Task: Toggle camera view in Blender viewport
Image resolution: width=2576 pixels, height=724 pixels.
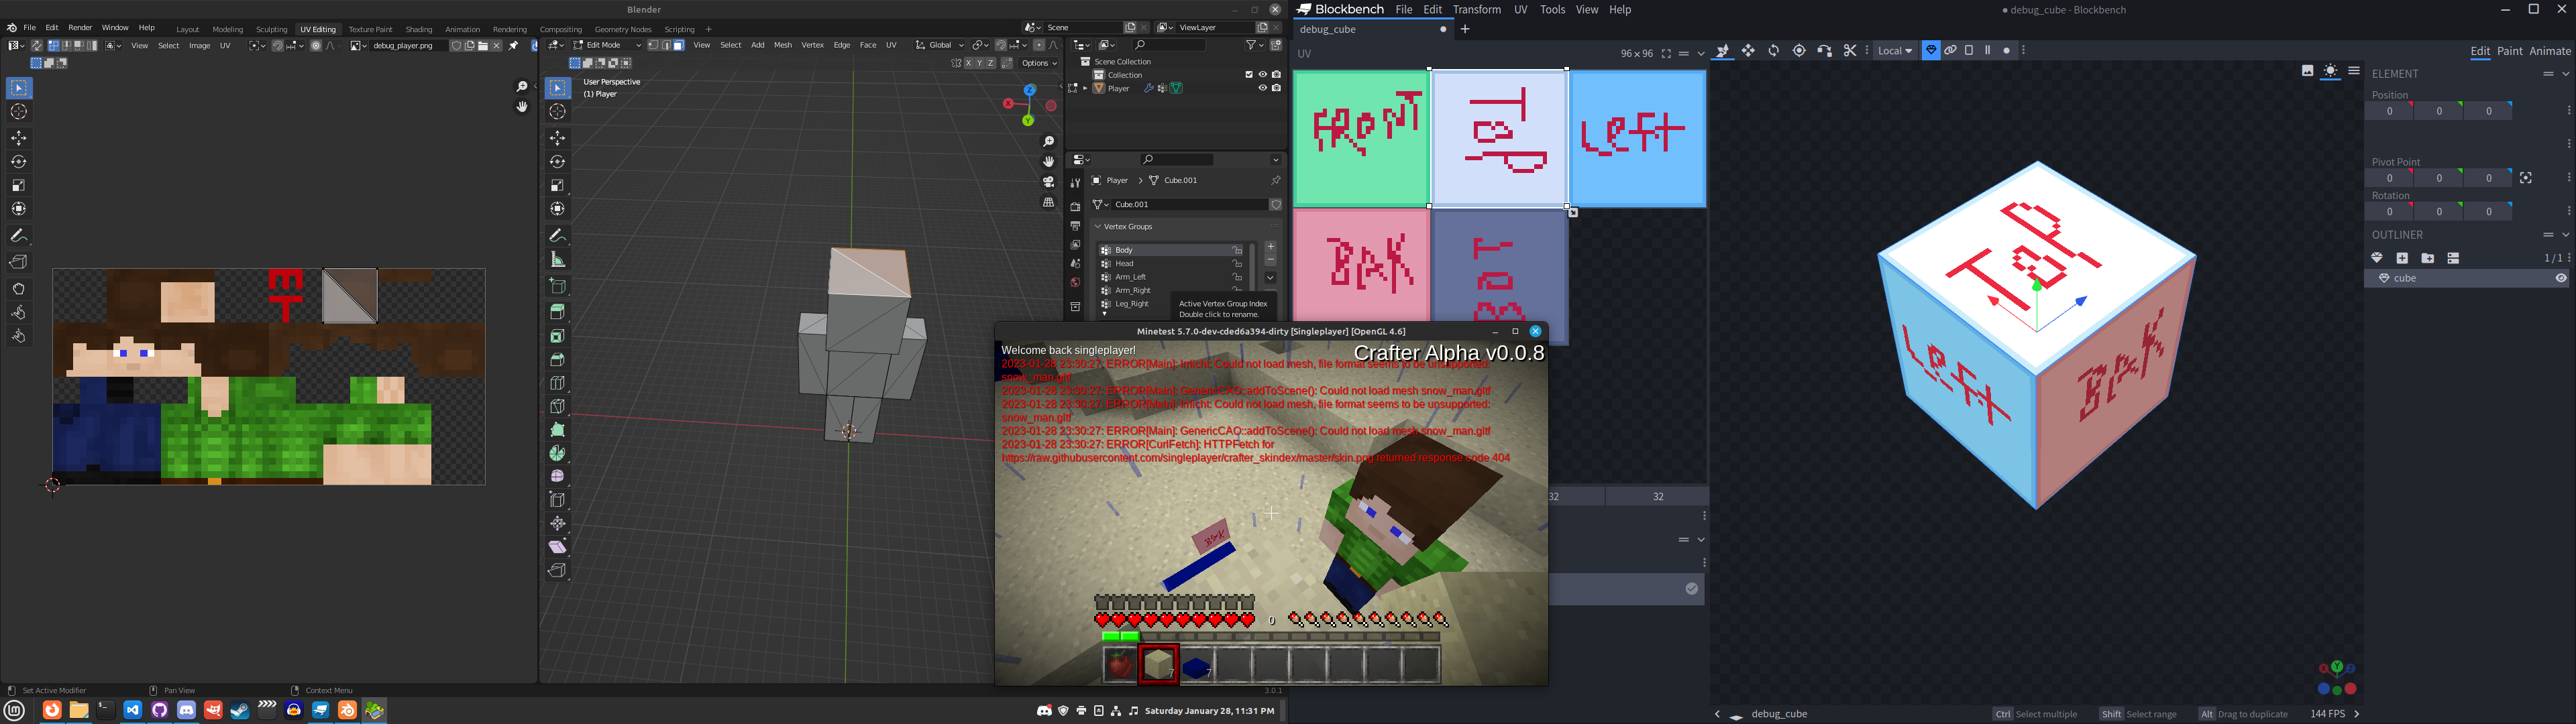Action: coord(1048,182)
